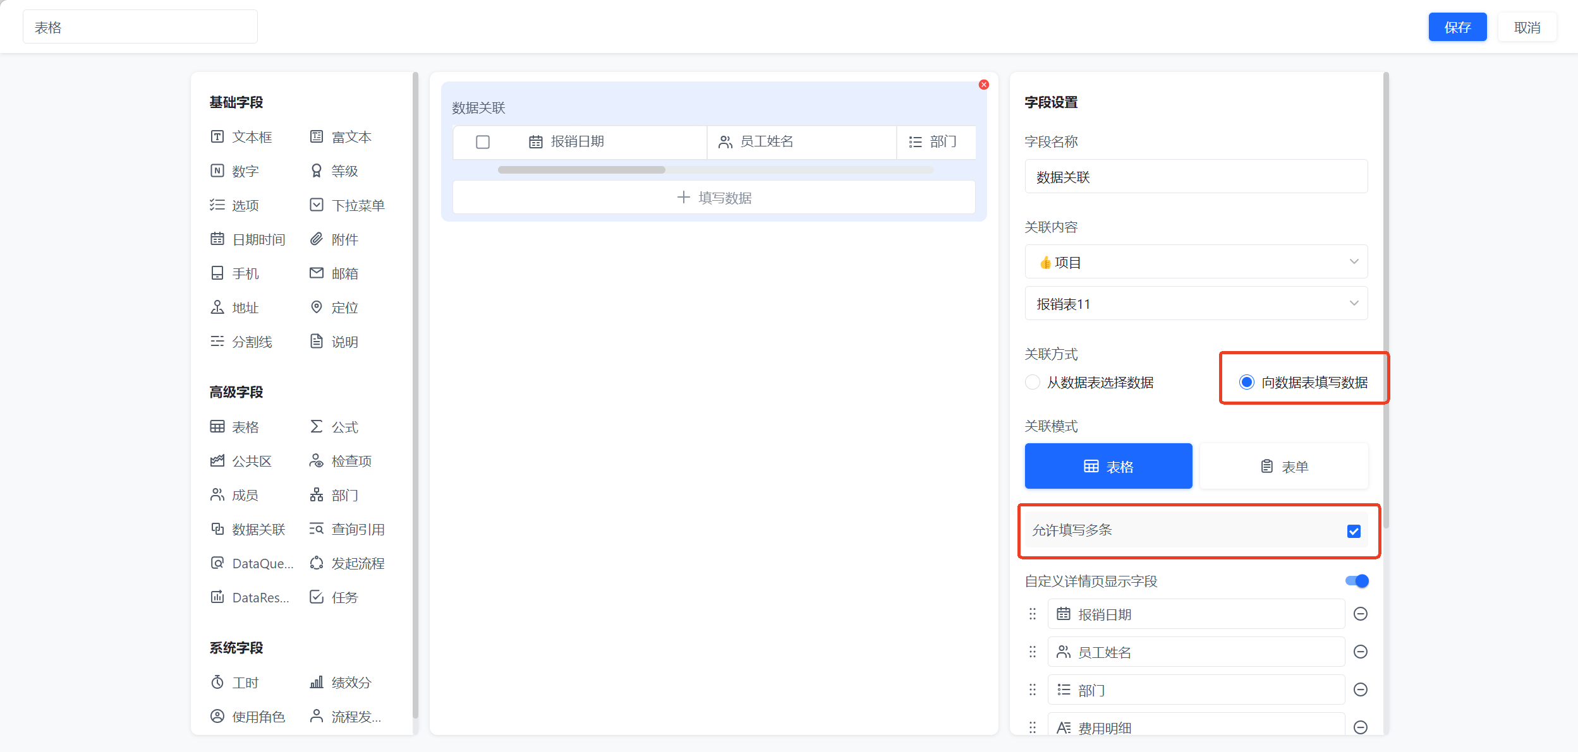The width and height of the screenshot is (1578, 752).
Task: Add the 选项 options field
Action: click(234, 205)
